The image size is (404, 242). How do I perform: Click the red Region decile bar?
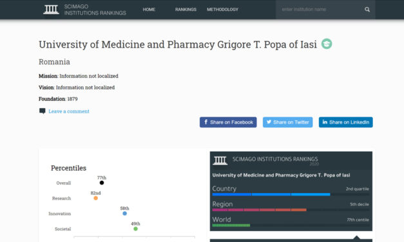pyautogui.click(x=259, y=210)
